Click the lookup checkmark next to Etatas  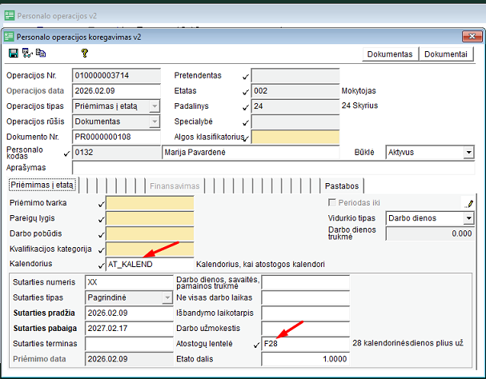246,91
